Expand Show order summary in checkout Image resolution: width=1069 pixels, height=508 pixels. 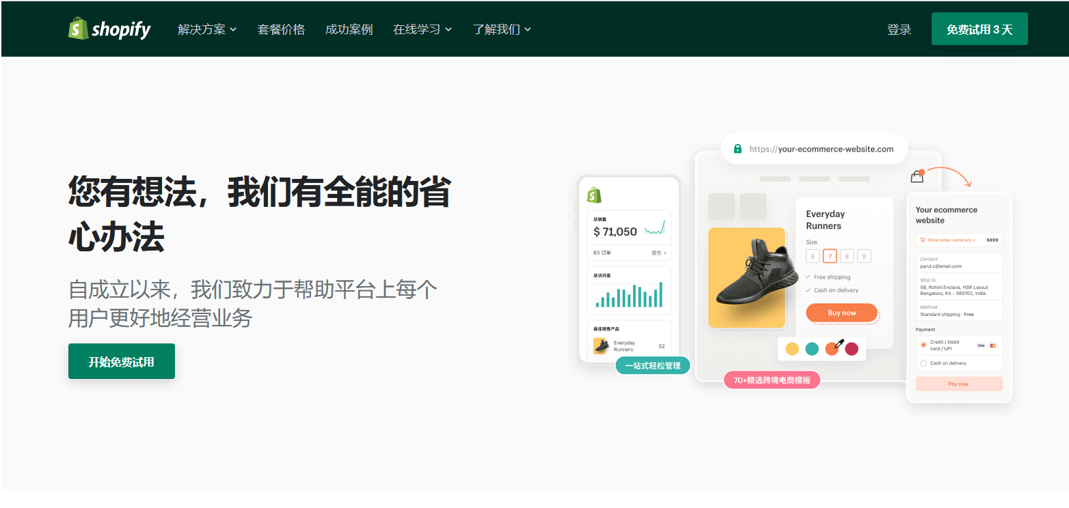[951, 240]
